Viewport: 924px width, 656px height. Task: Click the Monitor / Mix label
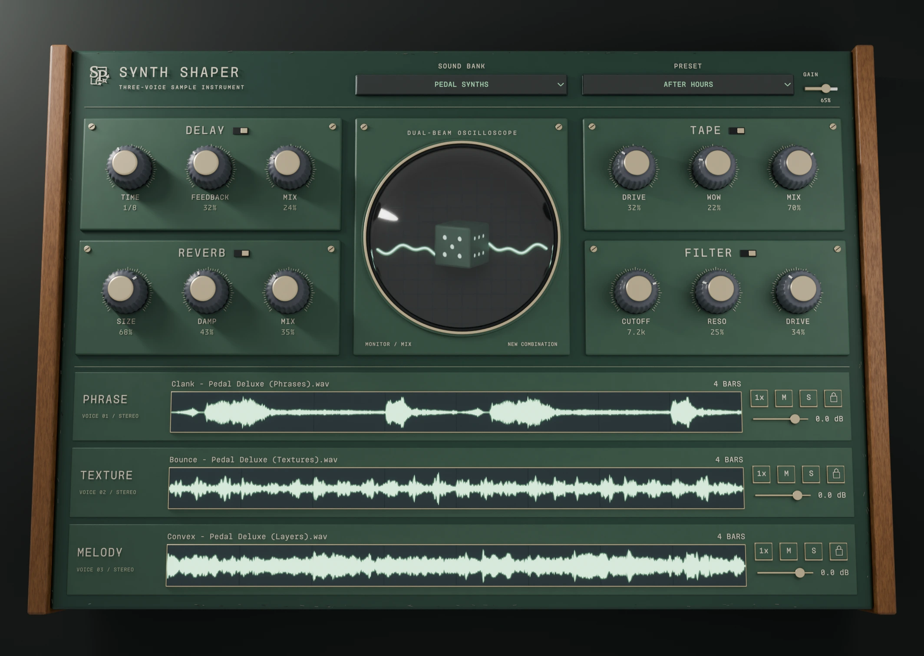[x=388, y=344]
